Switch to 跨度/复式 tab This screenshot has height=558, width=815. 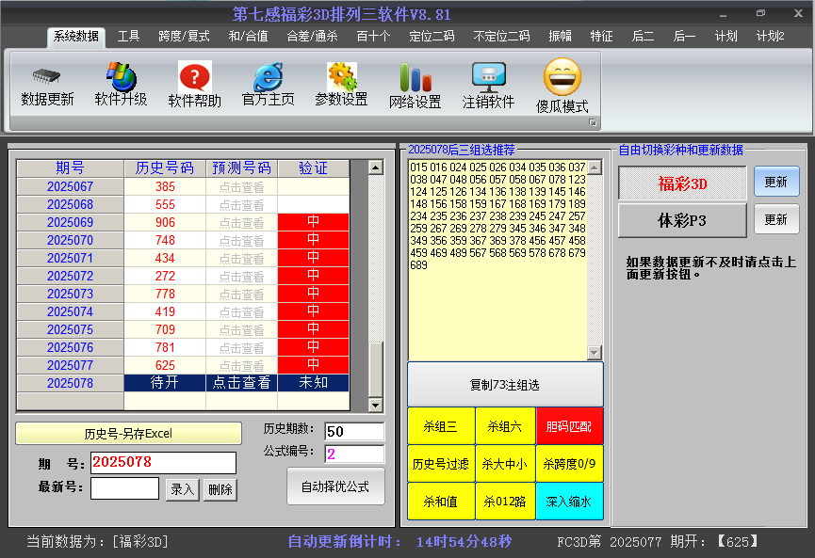[x=184, y=37]
